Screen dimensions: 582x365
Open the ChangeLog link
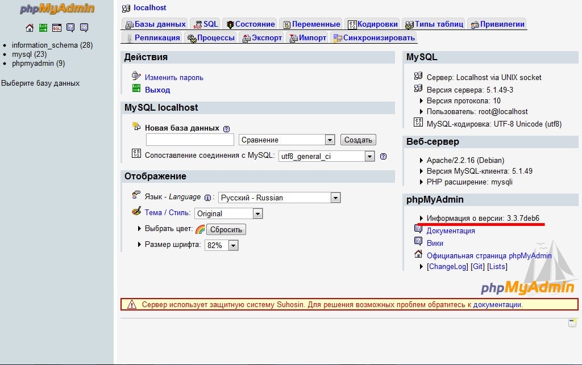click(x=447, y=266)
